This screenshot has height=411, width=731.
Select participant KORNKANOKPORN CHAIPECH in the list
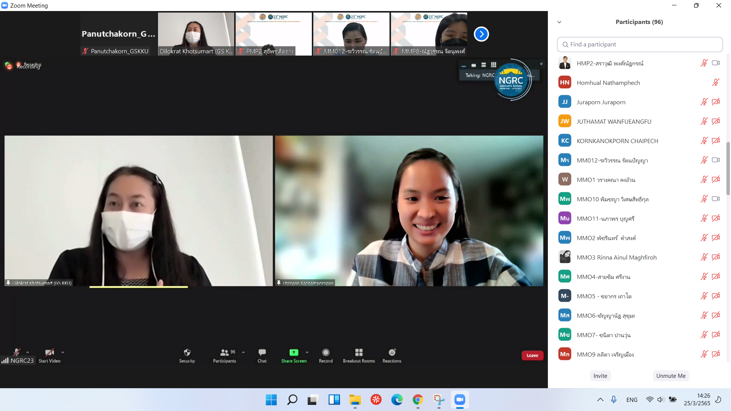pos(617,141)
